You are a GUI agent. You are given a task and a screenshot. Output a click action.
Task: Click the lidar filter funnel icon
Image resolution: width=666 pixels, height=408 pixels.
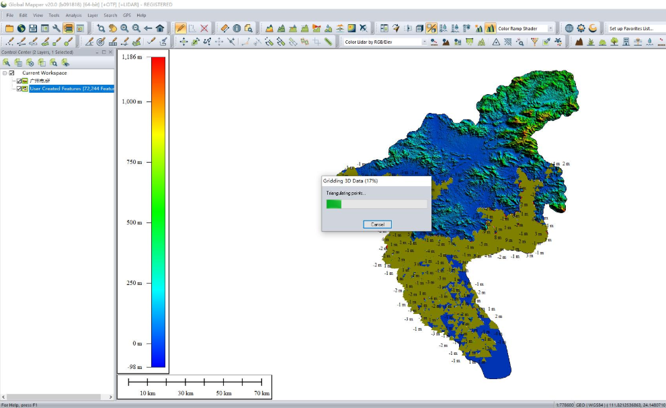(x=534, y=42)
